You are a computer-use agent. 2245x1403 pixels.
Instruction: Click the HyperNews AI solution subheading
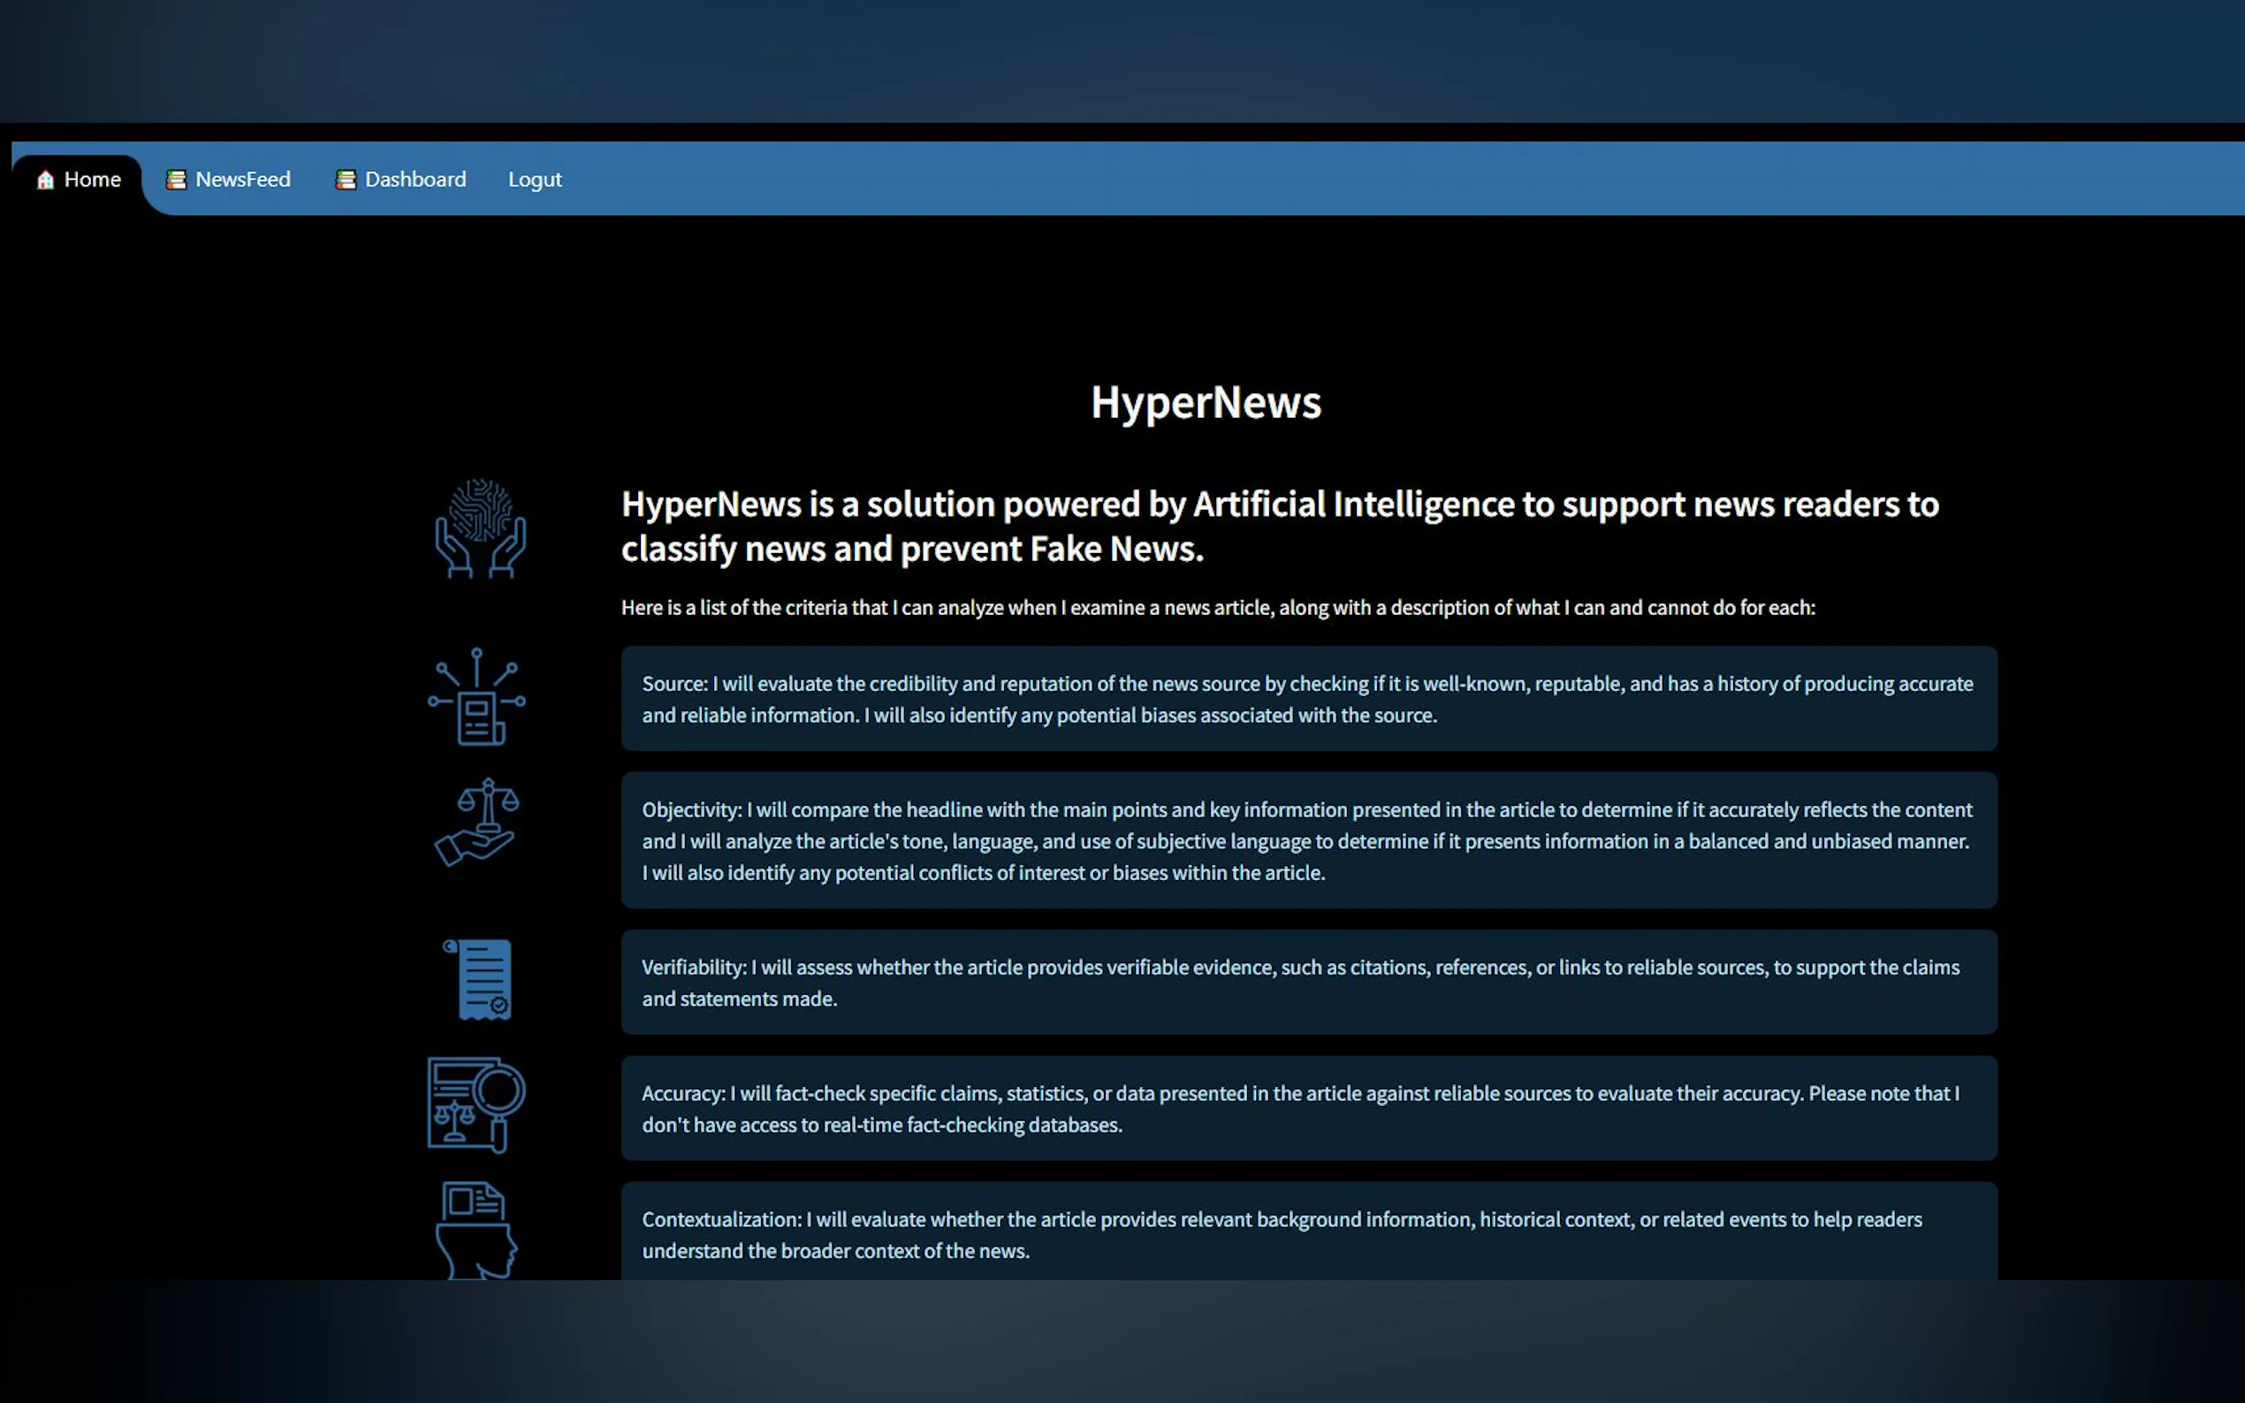1279,527
